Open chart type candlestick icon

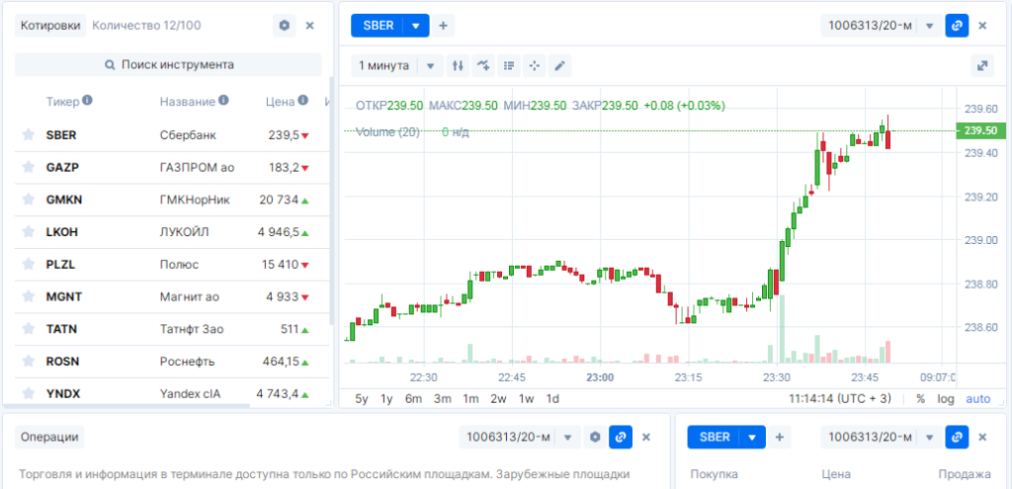click(x=457, y=66)
